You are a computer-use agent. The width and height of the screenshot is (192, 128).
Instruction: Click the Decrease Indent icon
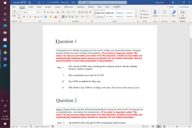pyautogui.click(x=79, y=12)
